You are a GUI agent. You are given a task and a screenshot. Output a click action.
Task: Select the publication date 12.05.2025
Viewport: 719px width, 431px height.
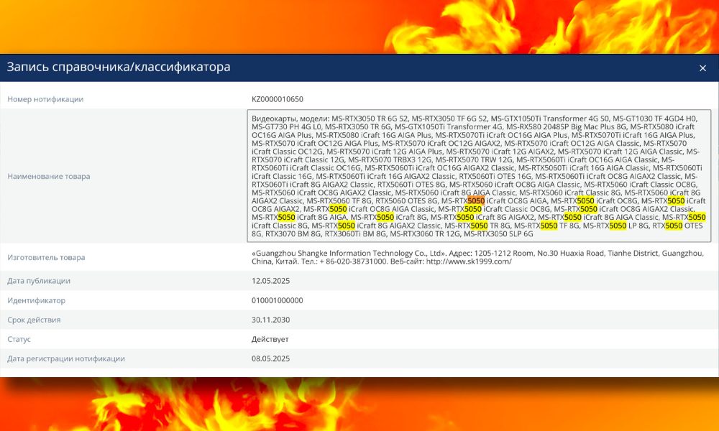coord(272,281)
